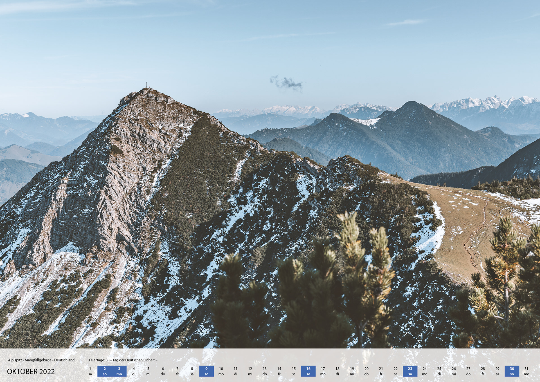
Task: Select day 29 sa
Action: [497, 371]
